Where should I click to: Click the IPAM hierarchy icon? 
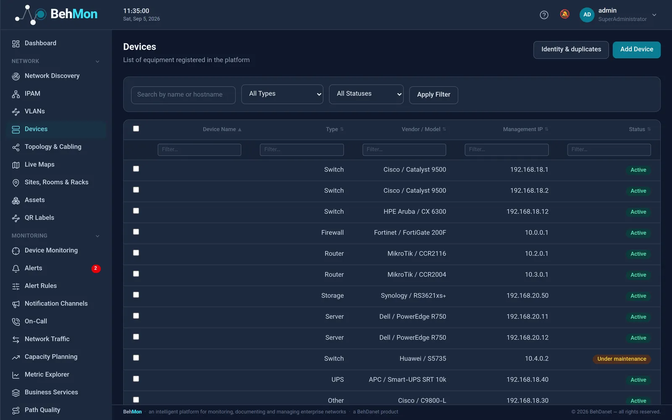pos(16,94)
